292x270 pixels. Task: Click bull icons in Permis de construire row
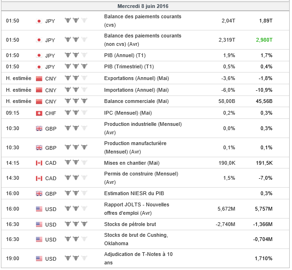click(x=76, y=178)
